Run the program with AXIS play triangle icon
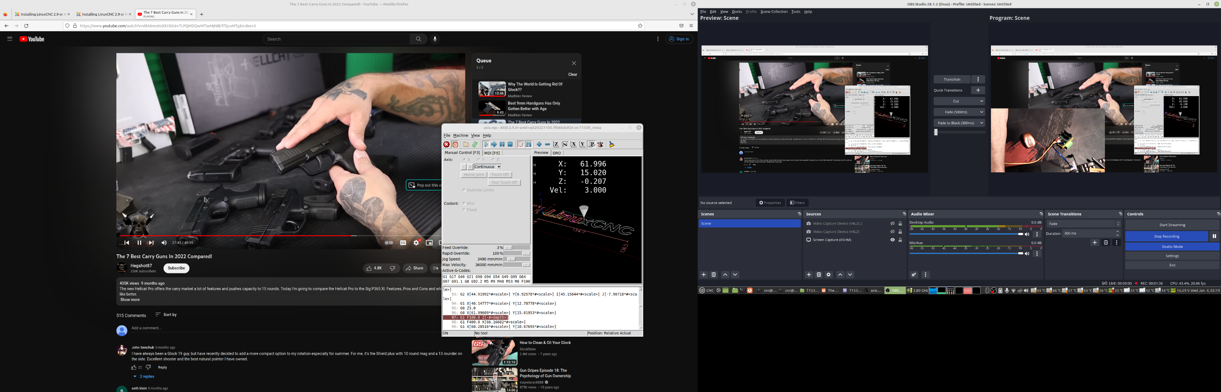This screenshot has height=392, width=1221. coord(486,145)
